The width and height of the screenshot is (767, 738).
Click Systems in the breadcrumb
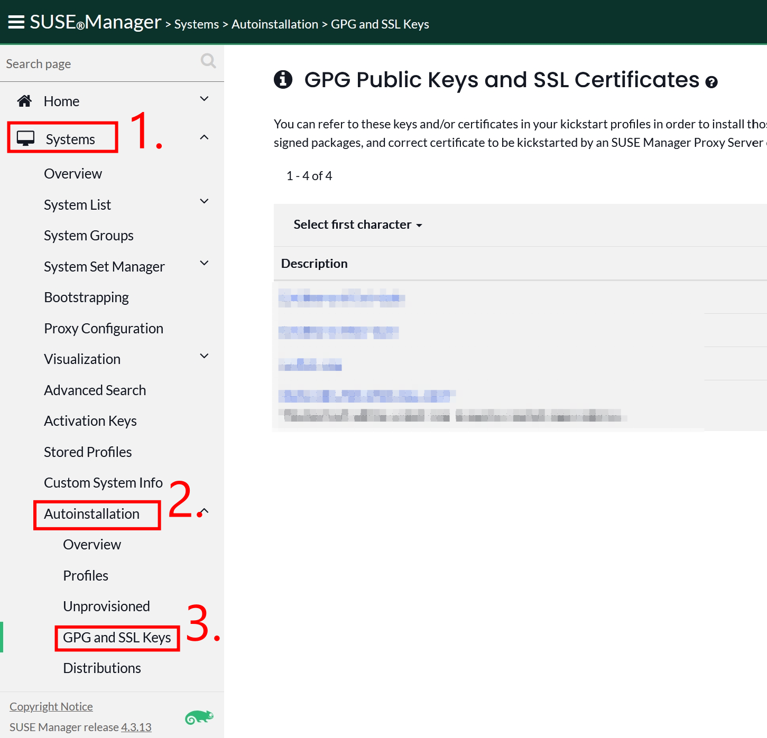tap(197, 24)
